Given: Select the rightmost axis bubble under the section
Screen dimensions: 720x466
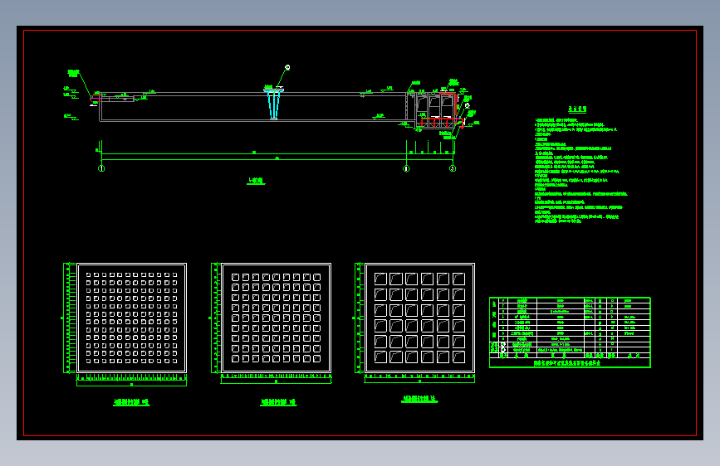Looking at the screenshot, I should (x=453, y=168).
